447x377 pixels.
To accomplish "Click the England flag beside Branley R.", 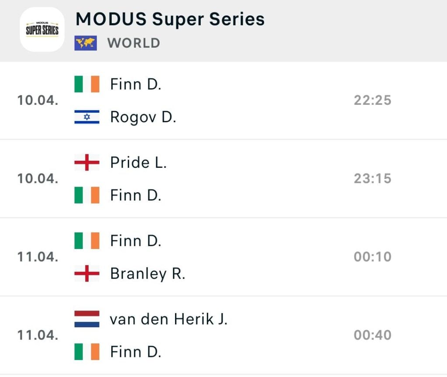I will point(87,273).
